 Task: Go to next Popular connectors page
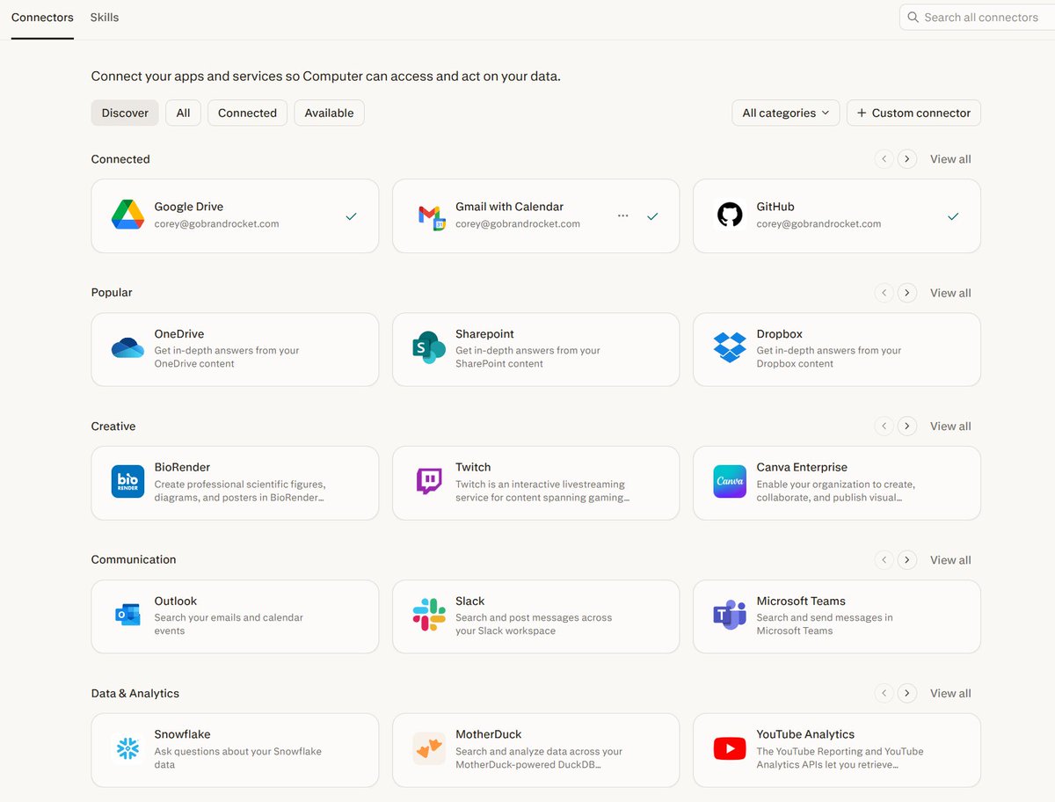click(x=908, y=293)
